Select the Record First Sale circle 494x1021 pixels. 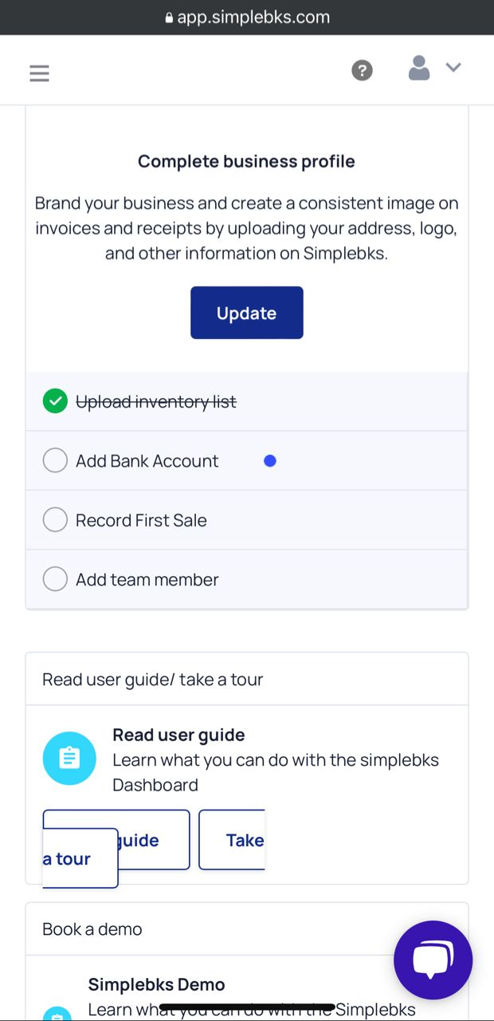click(55, 520)
